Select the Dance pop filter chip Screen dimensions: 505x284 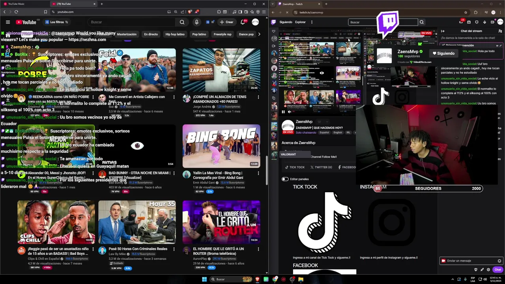(246, 34)
